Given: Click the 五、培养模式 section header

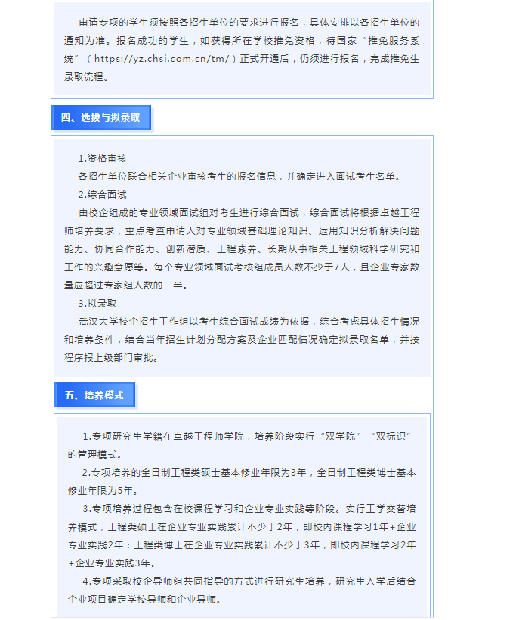Looking at the screenshot, I should coord(94,395).
